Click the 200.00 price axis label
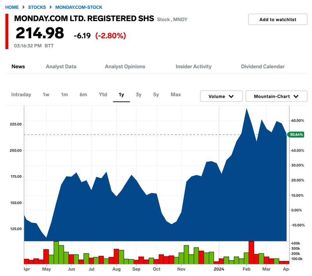 16,150
